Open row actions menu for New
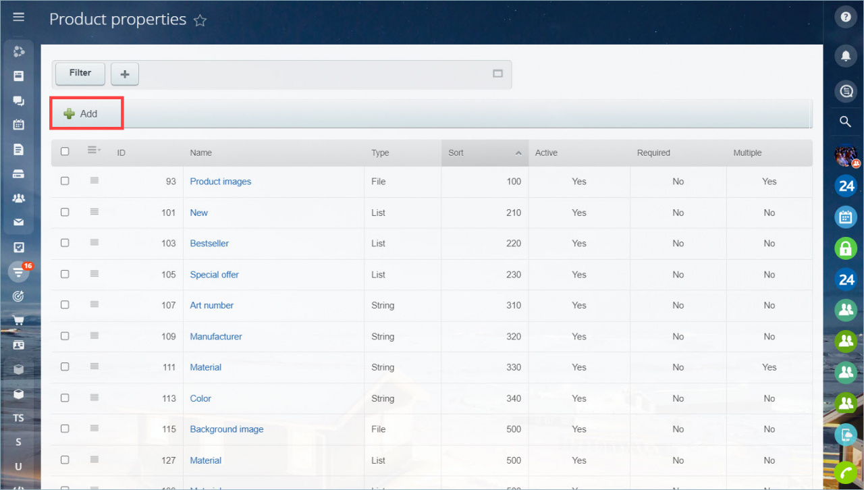The height and width of the screenshot is (490, 864). point(94,212)
